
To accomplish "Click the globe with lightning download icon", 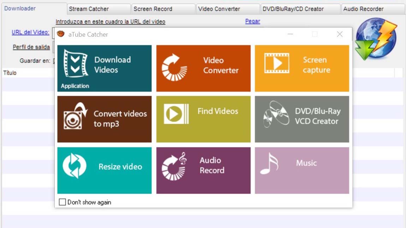I will pyautogui.click(x=376, y=39).
